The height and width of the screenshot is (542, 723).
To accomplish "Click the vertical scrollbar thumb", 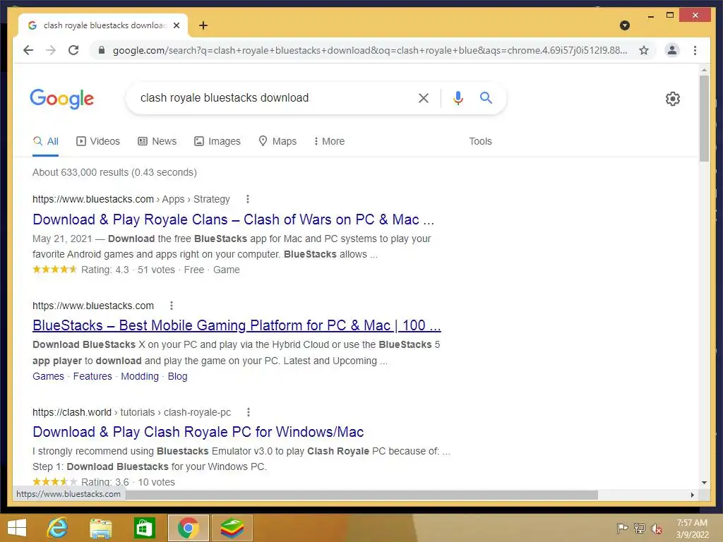I will point(704,119).
